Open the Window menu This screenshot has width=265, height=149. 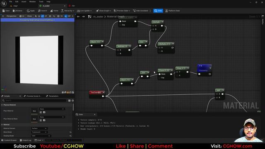tap(32, 2)
